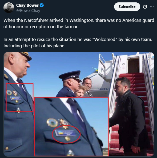Visit the @BowesChay handle link
The height and width of the screenshot is (158, 157).
(x=28, y=11)
